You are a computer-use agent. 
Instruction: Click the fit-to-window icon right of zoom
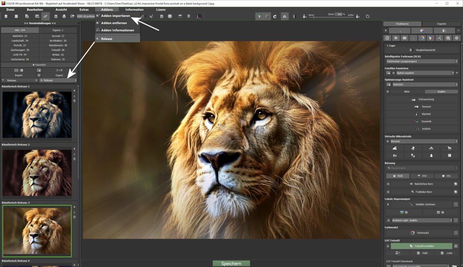click(x=367, y=16)
